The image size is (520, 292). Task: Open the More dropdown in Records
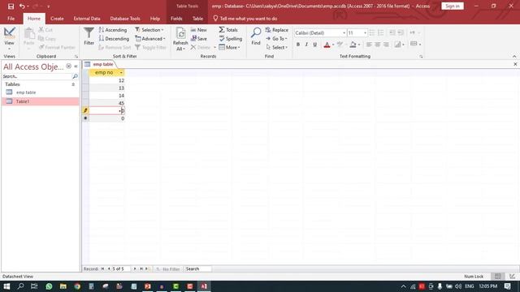click(229, 47)
